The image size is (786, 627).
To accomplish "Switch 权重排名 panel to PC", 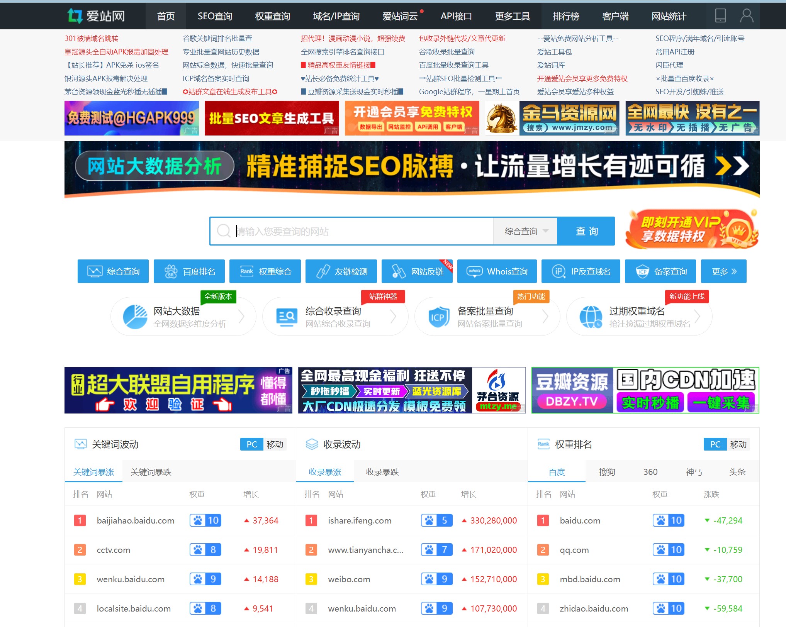I will pyautogui.click(x=715, y=444).
